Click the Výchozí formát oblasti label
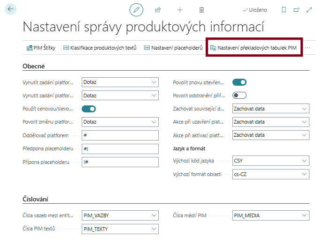 coord(197,174)
